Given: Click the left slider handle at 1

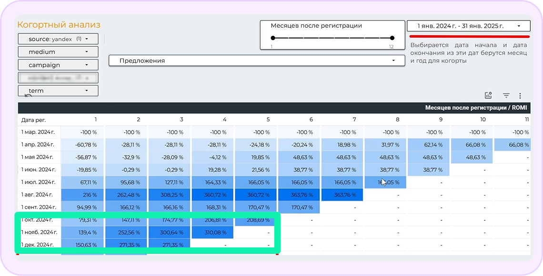Looking at the screenshot, I should (273, 38).
